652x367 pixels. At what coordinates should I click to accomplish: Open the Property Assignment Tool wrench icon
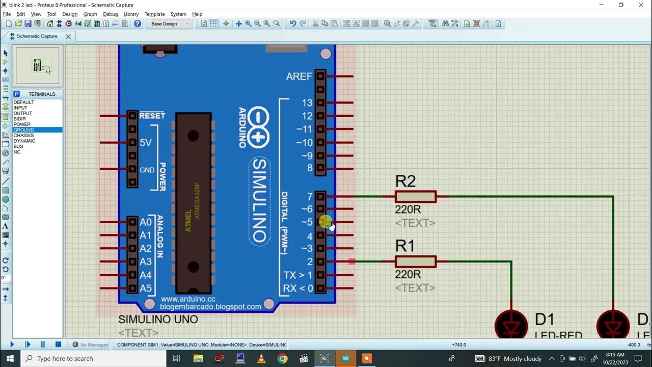tap(455, 23)
